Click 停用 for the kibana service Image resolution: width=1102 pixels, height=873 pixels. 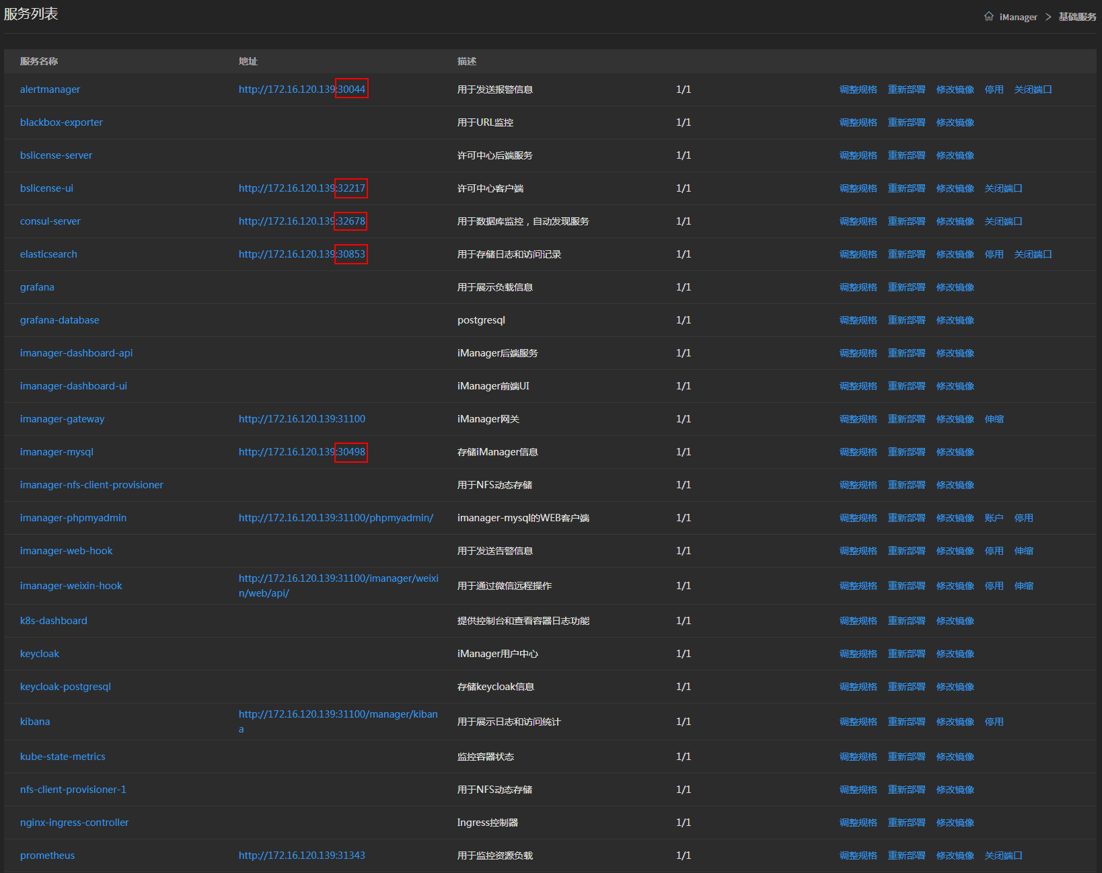tap(994, 722)
